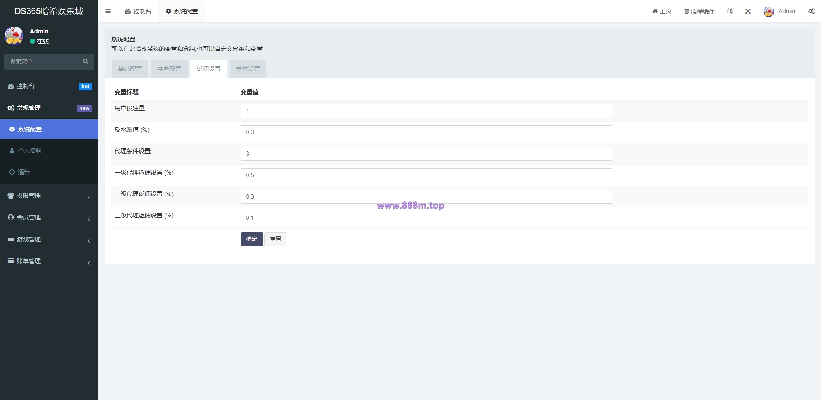Click the dashboard icon in 控制台 tab

(x=127, y=12)
